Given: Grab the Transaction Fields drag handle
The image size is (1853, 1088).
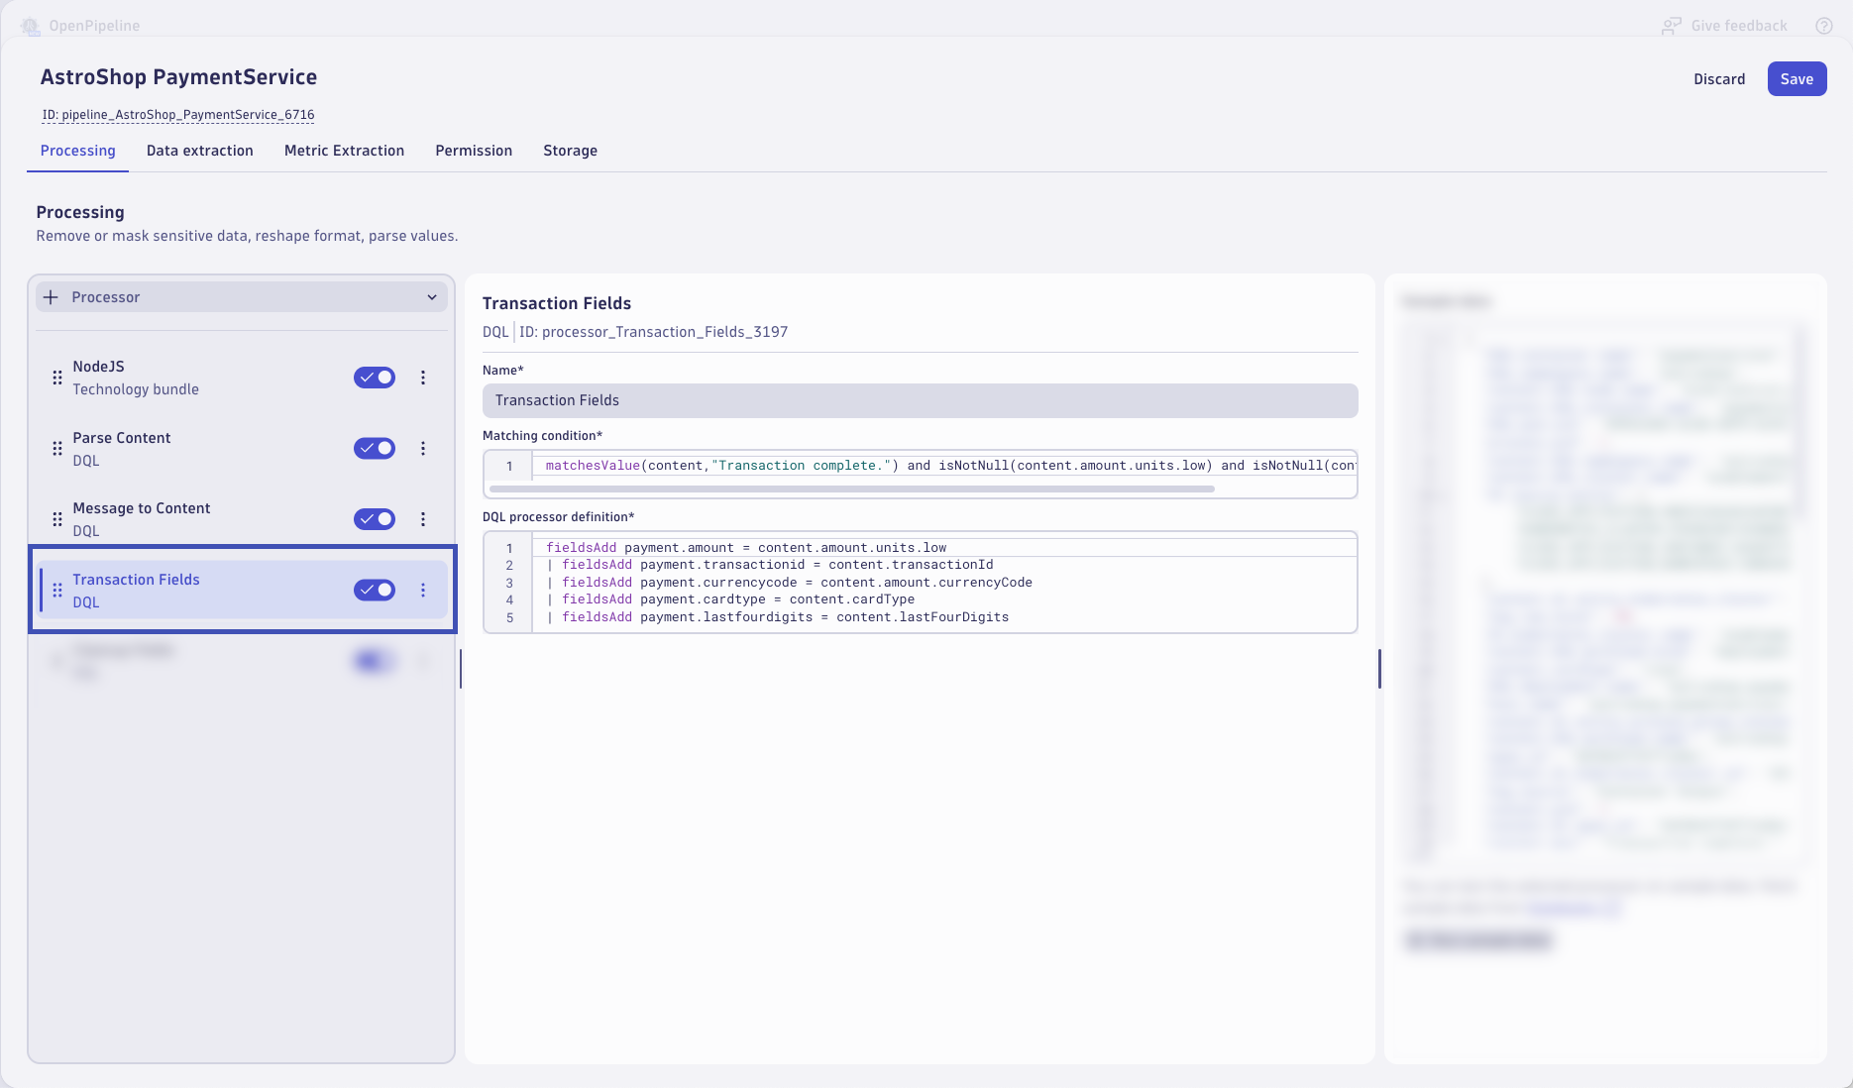Looking at the screenshot, I should (x=57, y=591).
